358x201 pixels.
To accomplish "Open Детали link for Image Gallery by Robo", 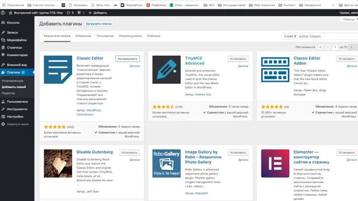I will (243, 160).
